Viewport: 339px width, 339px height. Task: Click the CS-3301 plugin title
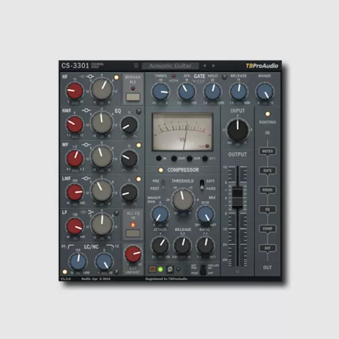point(75,66)
